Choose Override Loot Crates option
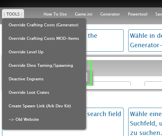Viewport: 162px width, 136px height. click(29, 92)
